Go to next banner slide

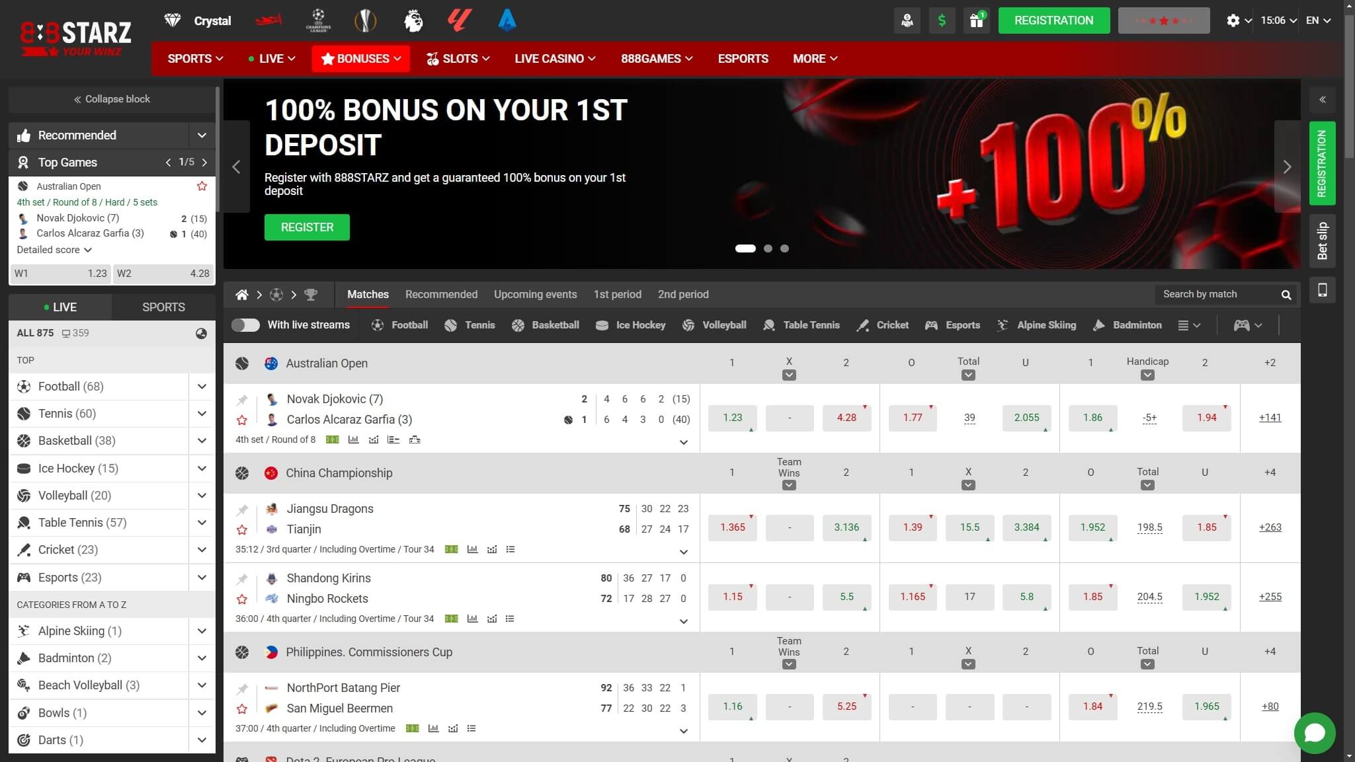[1287, 167]
